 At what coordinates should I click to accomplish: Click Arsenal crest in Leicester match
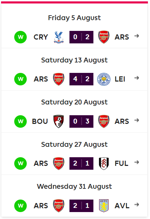pos(59,79)
